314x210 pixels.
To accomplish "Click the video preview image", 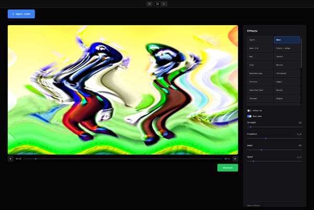I will click(123, 90).
